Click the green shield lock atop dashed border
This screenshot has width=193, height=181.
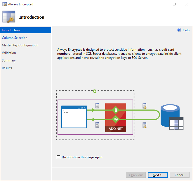coord(95,91)
